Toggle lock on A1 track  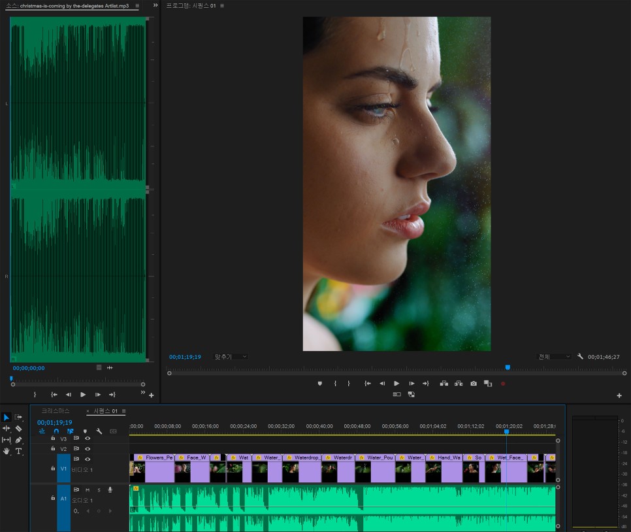tap(53, 498)
